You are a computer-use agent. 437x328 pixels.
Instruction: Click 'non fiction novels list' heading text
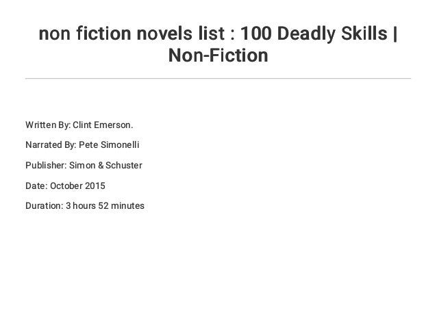(132, 34)
